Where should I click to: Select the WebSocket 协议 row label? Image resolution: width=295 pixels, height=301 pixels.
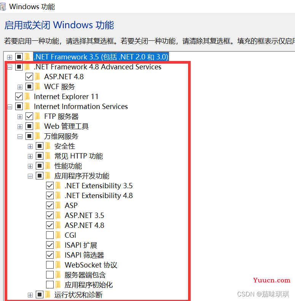pos(91,265)
